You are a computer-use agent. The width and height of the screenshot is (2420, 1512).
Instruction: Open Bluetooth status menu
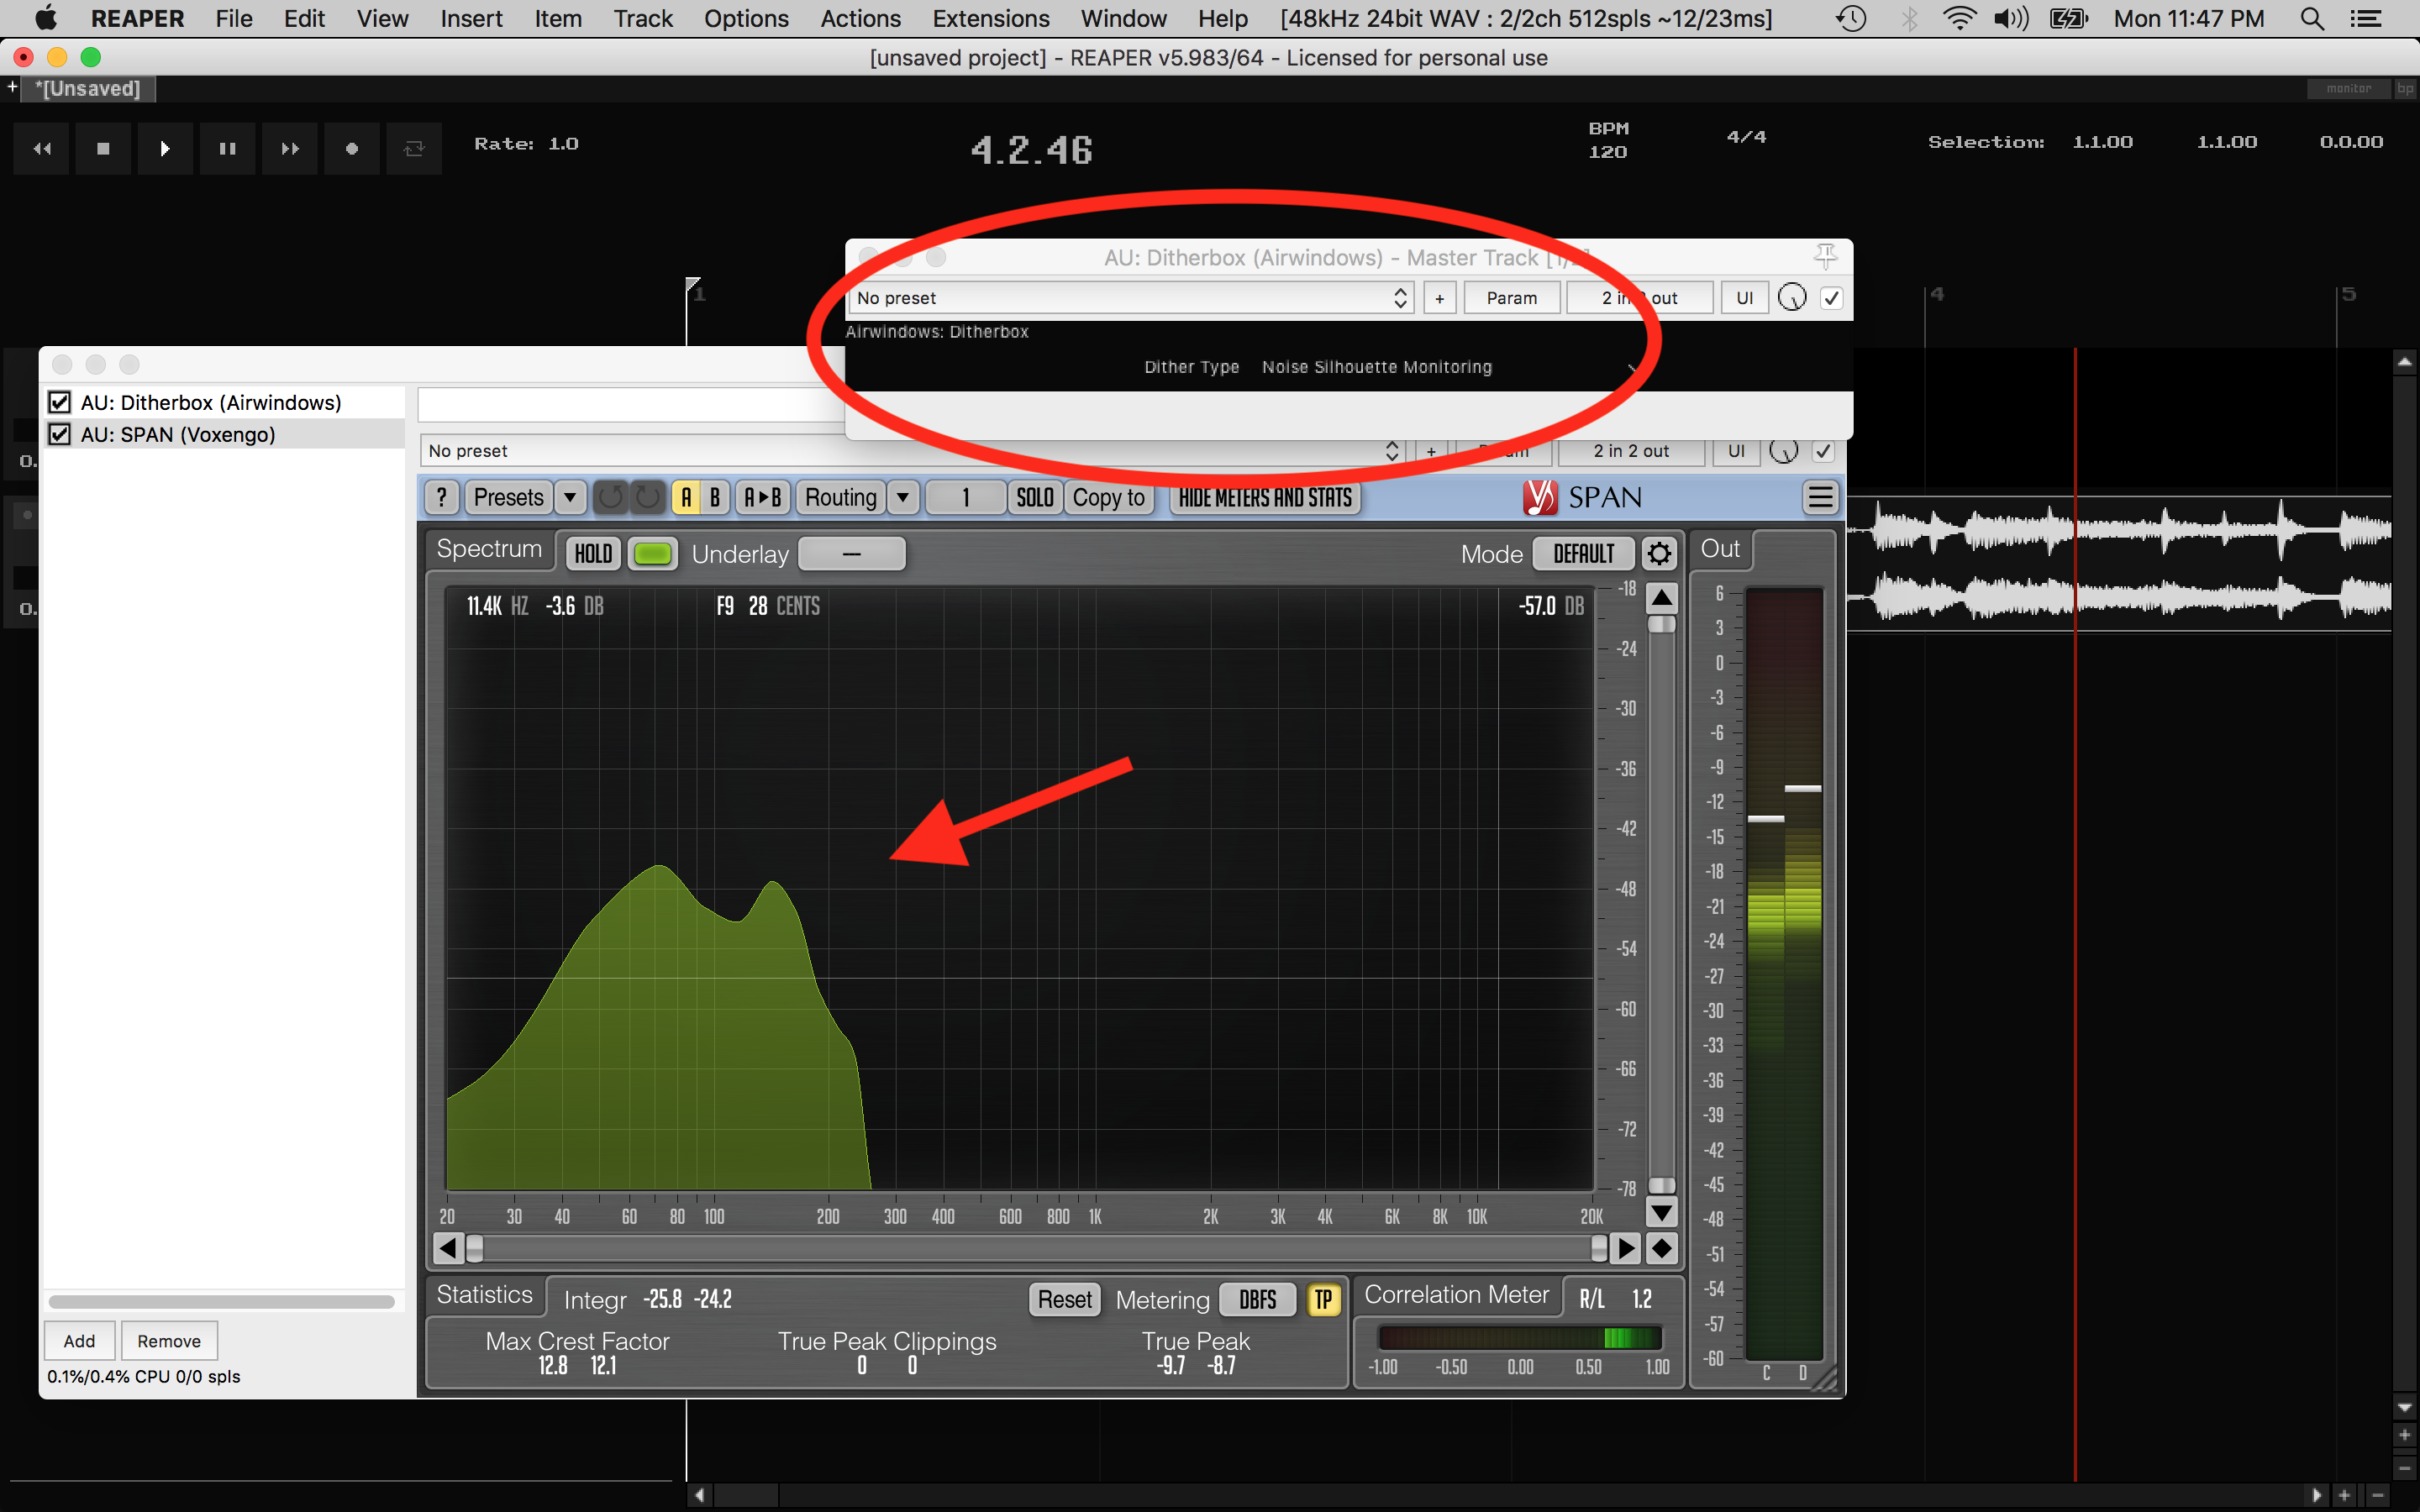coord(1909,19)
